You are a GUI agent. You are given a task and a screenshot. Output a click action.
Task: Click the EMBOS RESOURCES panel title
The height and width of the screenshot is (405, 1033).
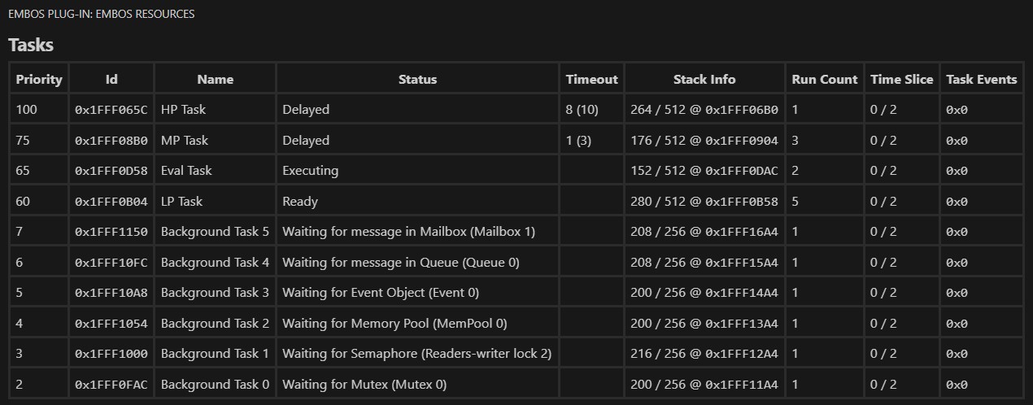click(101, 14)
